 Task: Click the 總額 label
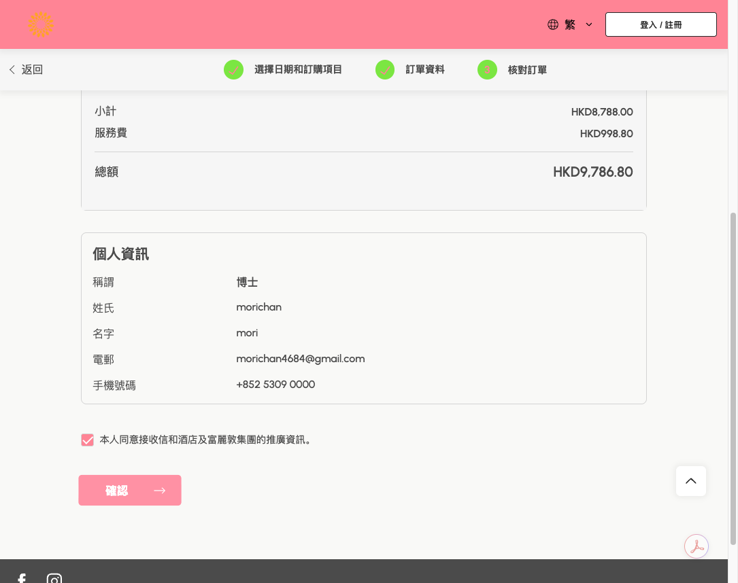(106, 172)
